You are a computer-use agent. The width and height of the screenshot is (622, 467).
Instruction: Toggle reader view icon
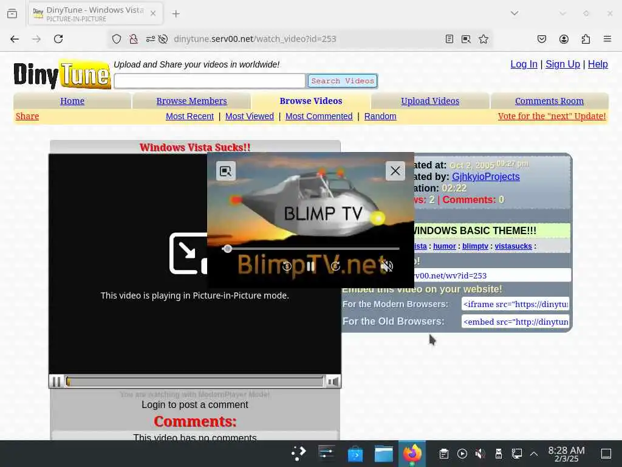pyautogui.click(x=449, y=39)
